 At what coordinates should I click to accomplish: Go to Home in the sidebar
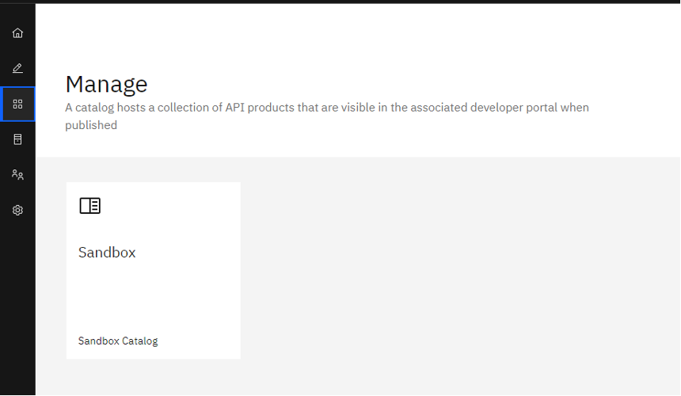[17, 33]
